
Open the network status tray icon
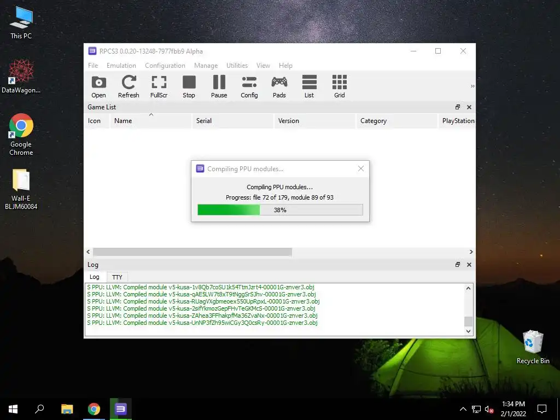tap(476, 409)
